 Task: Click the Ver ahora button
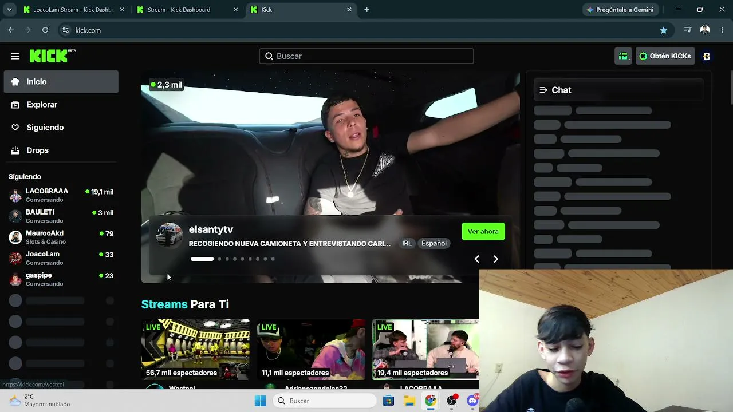pyautogui.click(x=483, y=231)
